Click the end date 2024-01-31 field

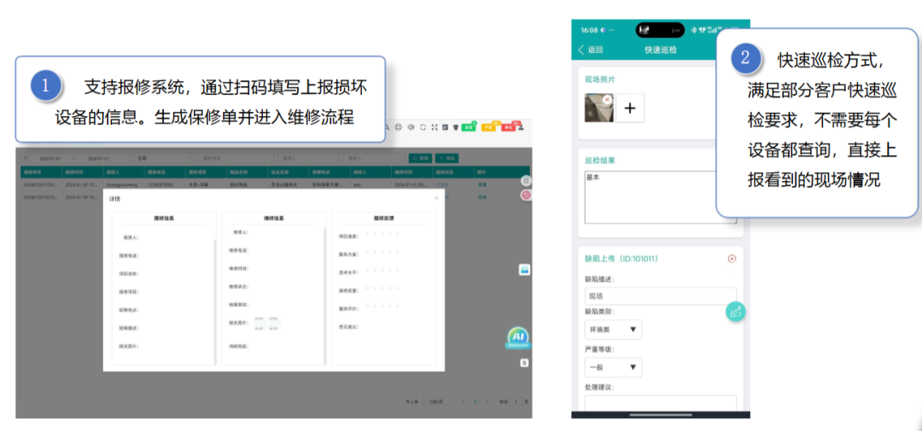click(98, 158)
